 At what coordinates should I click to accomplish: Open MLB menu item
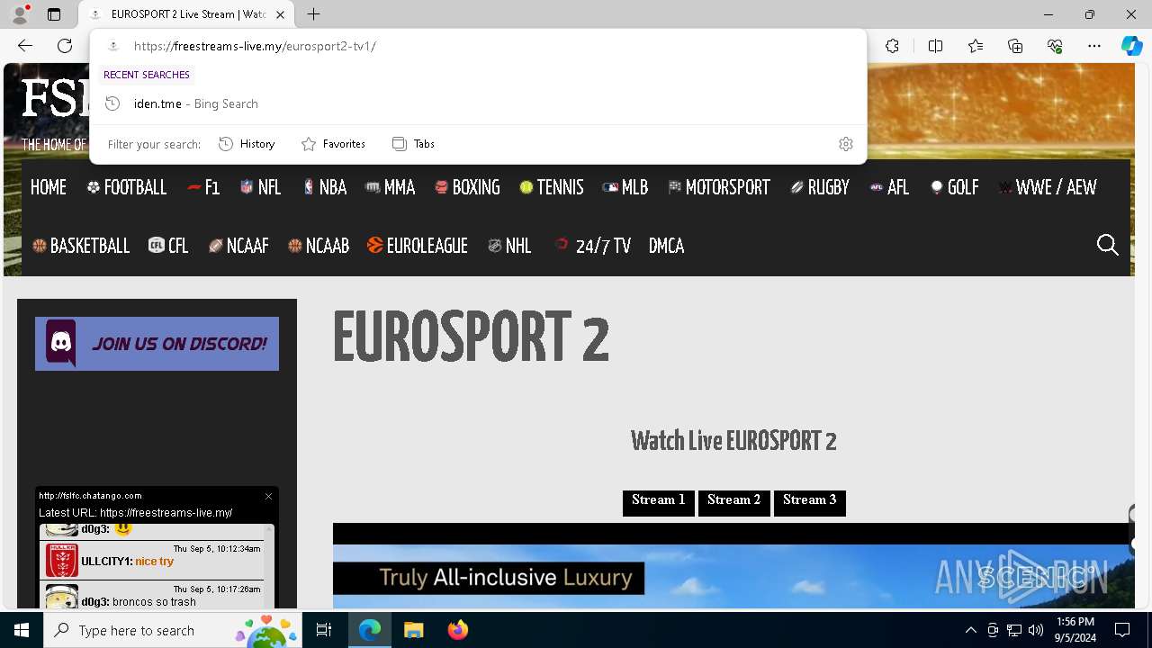point(625,187)
